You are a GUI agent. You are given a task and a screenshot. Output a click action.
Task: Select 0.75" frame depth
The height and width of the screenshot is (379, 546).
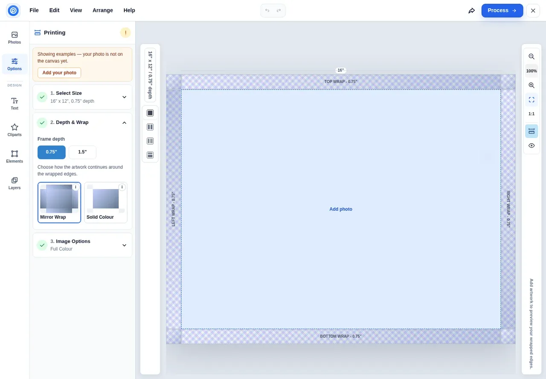tap(52, 152)
